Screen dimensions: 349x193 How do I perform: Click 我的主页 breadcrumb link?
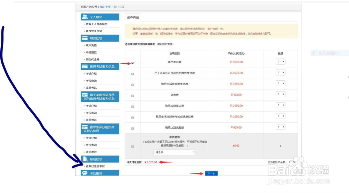click(x=105, y=7)
